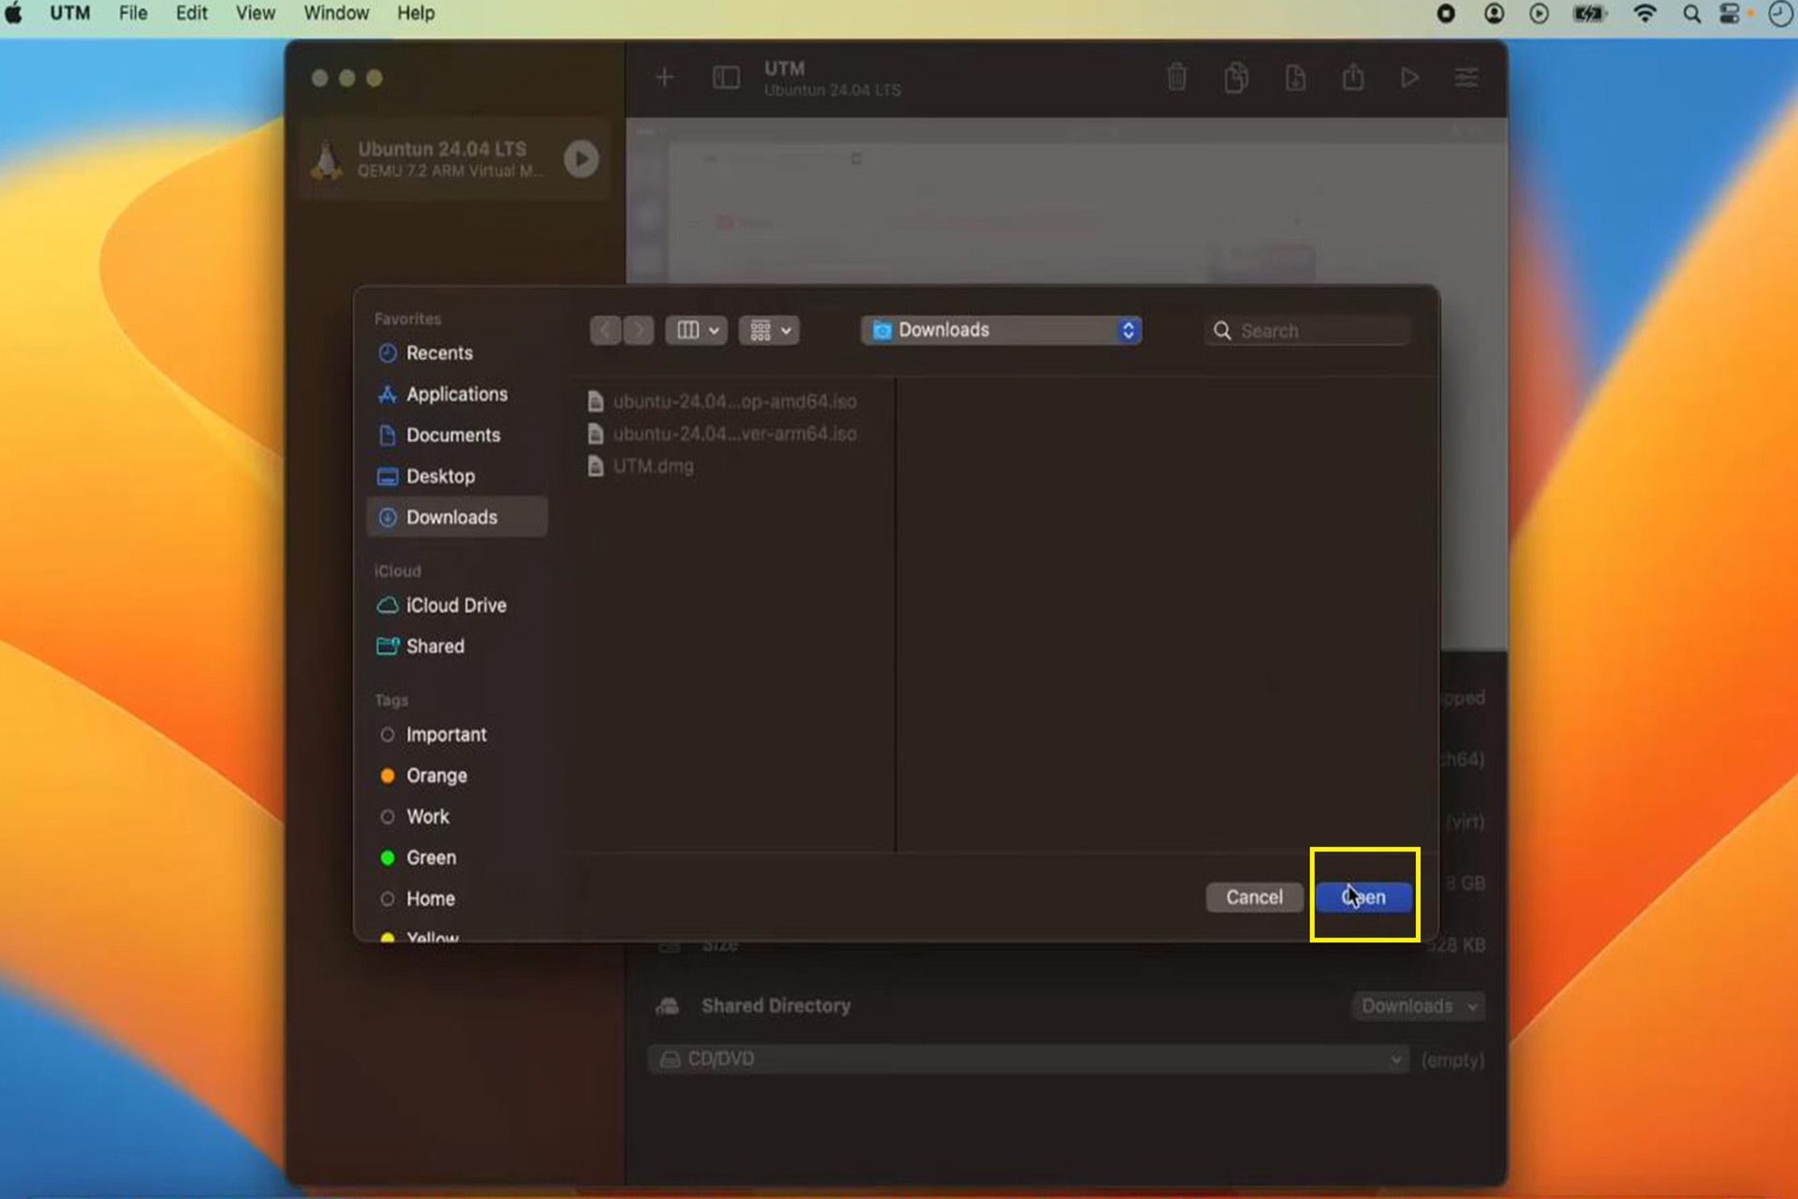Start Ubuntu 24.04 LTS via sidebar play button
The image size is (1798, 1199).
(582, 159)
